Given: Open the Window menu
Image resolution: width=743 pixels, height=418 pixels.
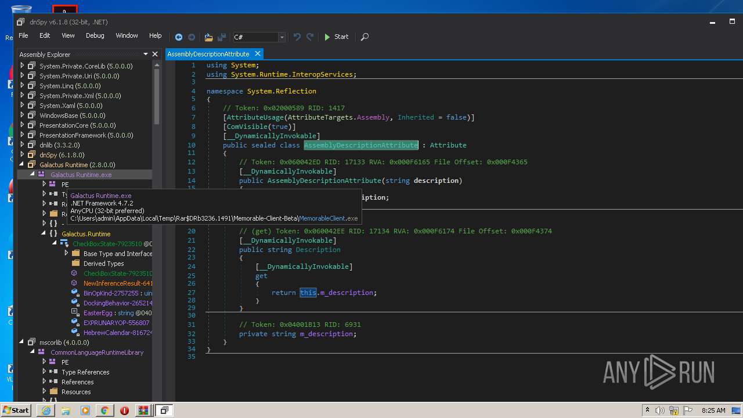Looking at the screenshot, I should tap(127, 35).
